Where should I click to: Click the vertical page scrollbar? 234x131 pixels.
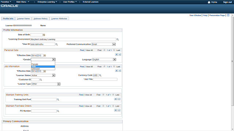pyautogui.click(x=233, y=61)
